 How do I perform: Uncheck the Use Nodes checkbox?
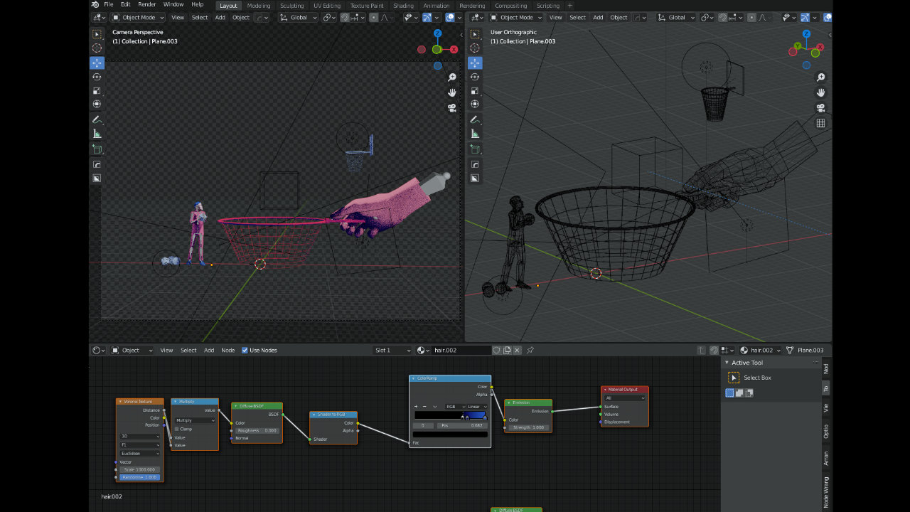click(x=245, y=350)
